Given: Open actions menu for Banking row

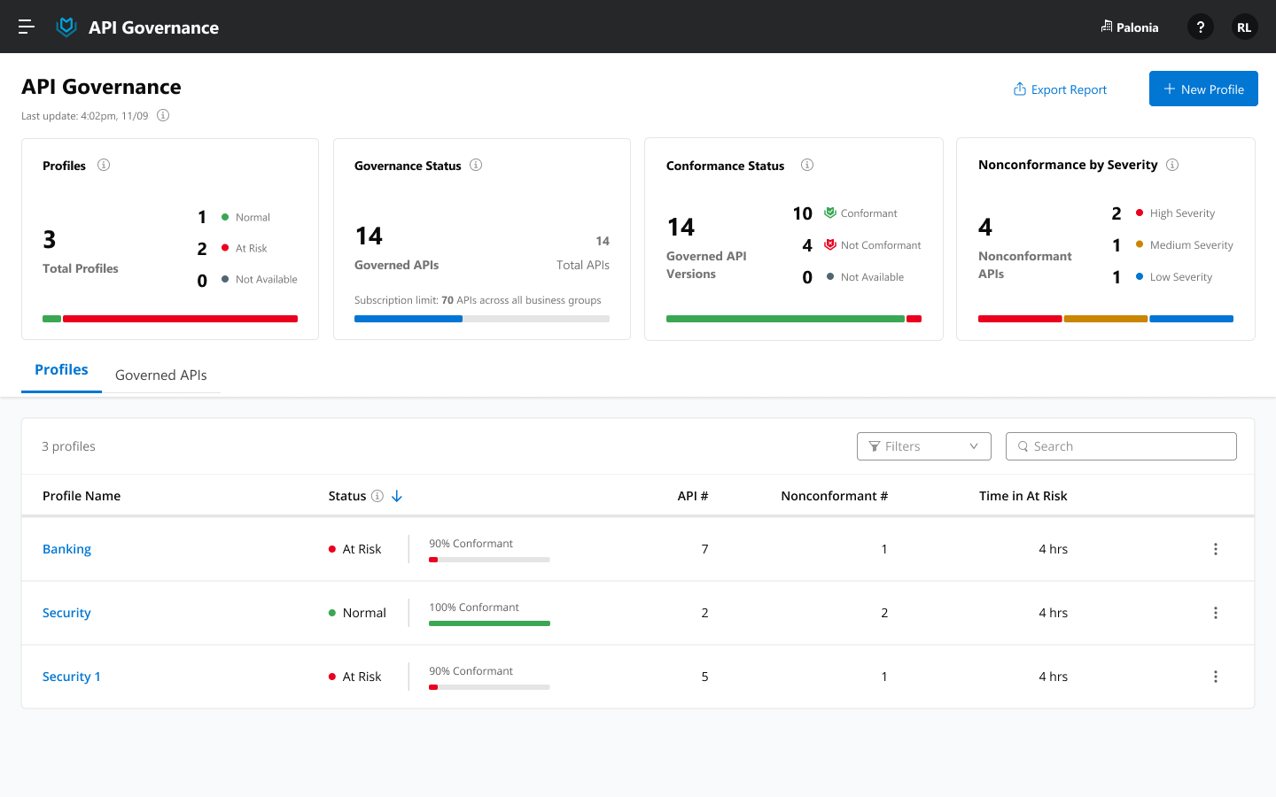Looking at the screenshot, I should (x=1216, y=549).
